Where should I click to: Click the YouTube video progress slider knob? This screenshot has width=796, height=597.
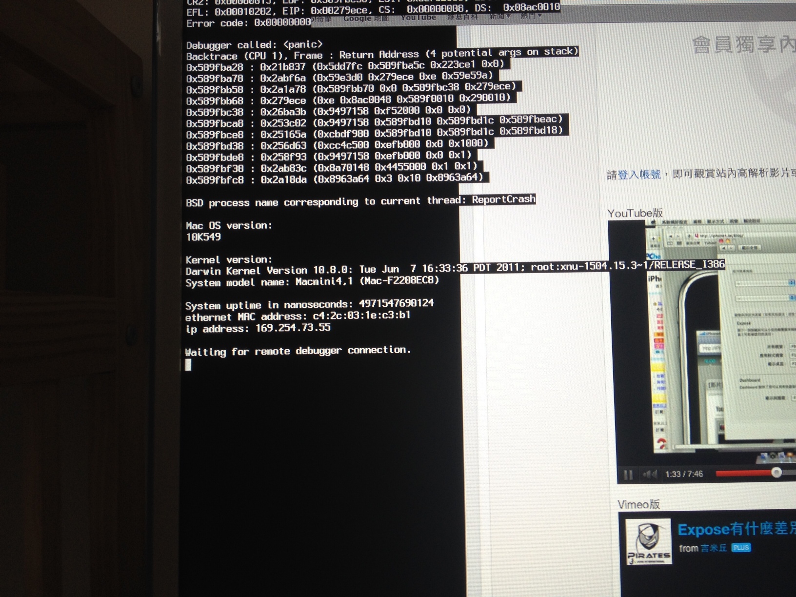[x=776, y=472]
